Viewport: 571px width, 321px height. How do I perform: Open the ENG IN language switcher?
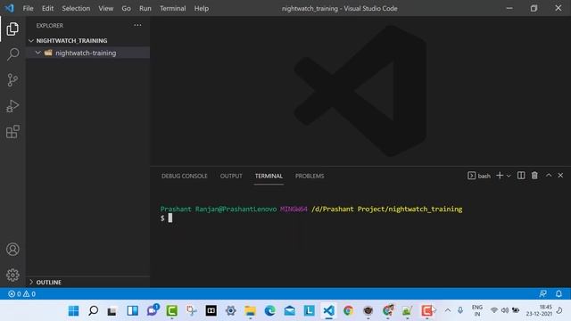[477, 310]
